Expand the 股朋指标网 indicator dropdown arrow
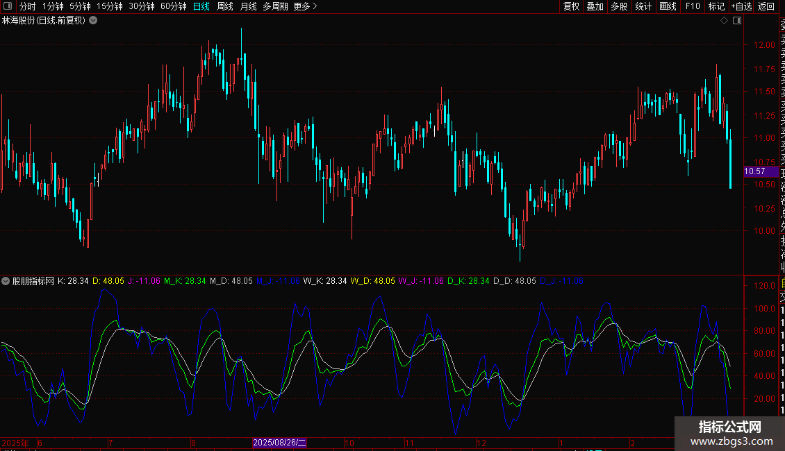785x451 pixels. pyautogui.click(x=6, y=282)
